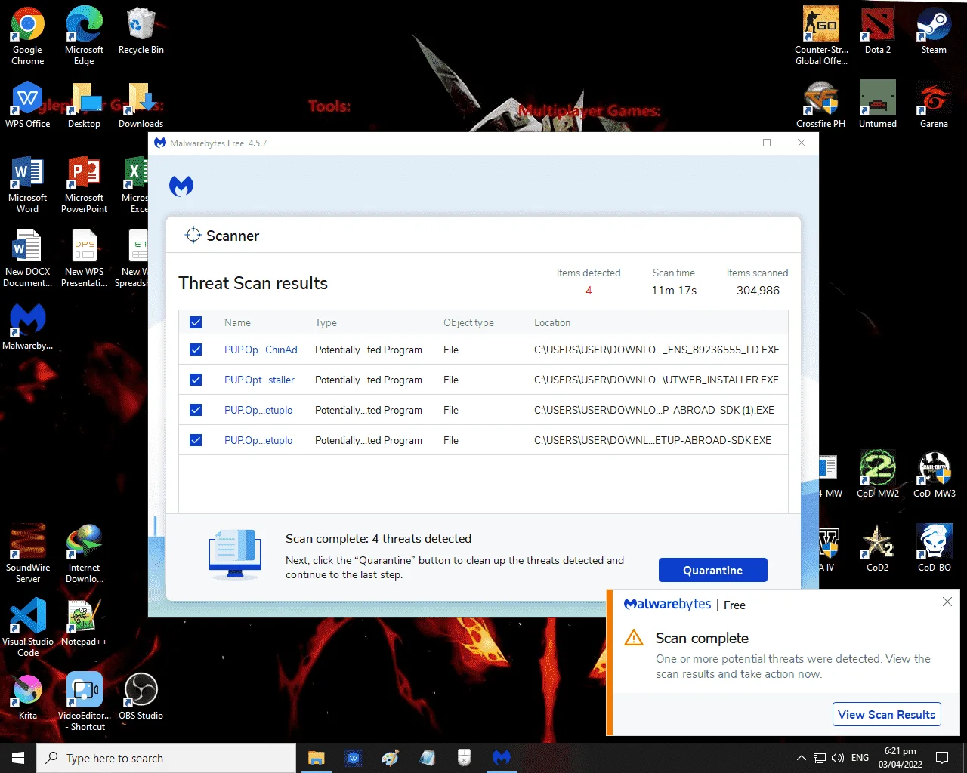967x773 pixels.
Task: Toggle the select-all checkbox in table header
Action: point(196,322)
